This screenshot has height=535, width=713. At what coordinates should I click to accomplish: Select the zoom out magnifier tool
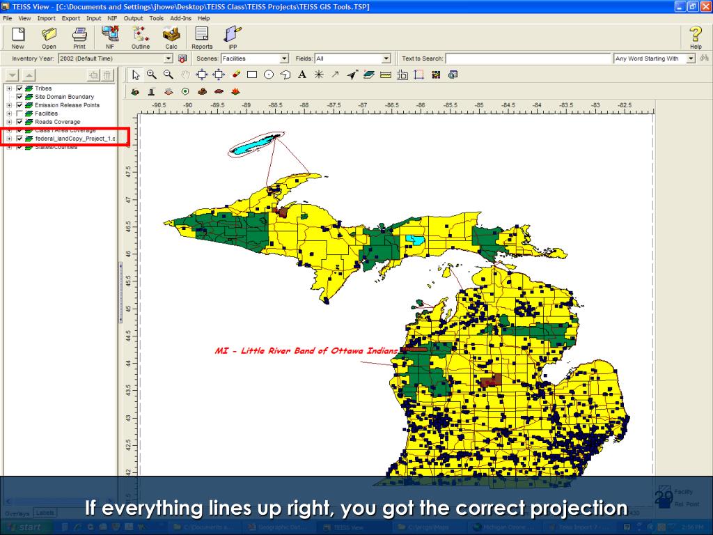pos(169,75)
